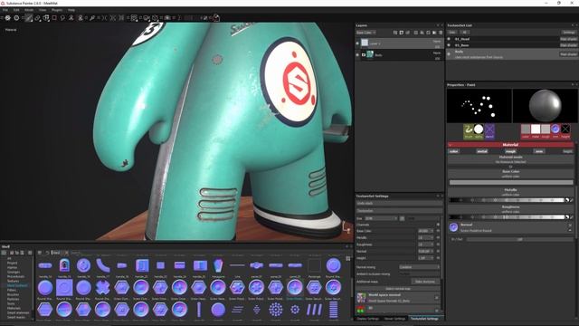
Task: Open the Normal mixing Combine dropdown
Action: tap(419, 267)
